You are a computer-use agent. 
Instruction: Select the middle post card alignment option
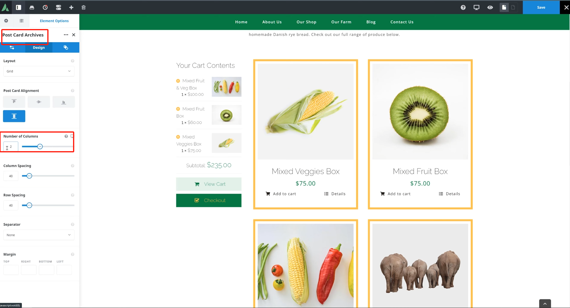coord(39,102)
